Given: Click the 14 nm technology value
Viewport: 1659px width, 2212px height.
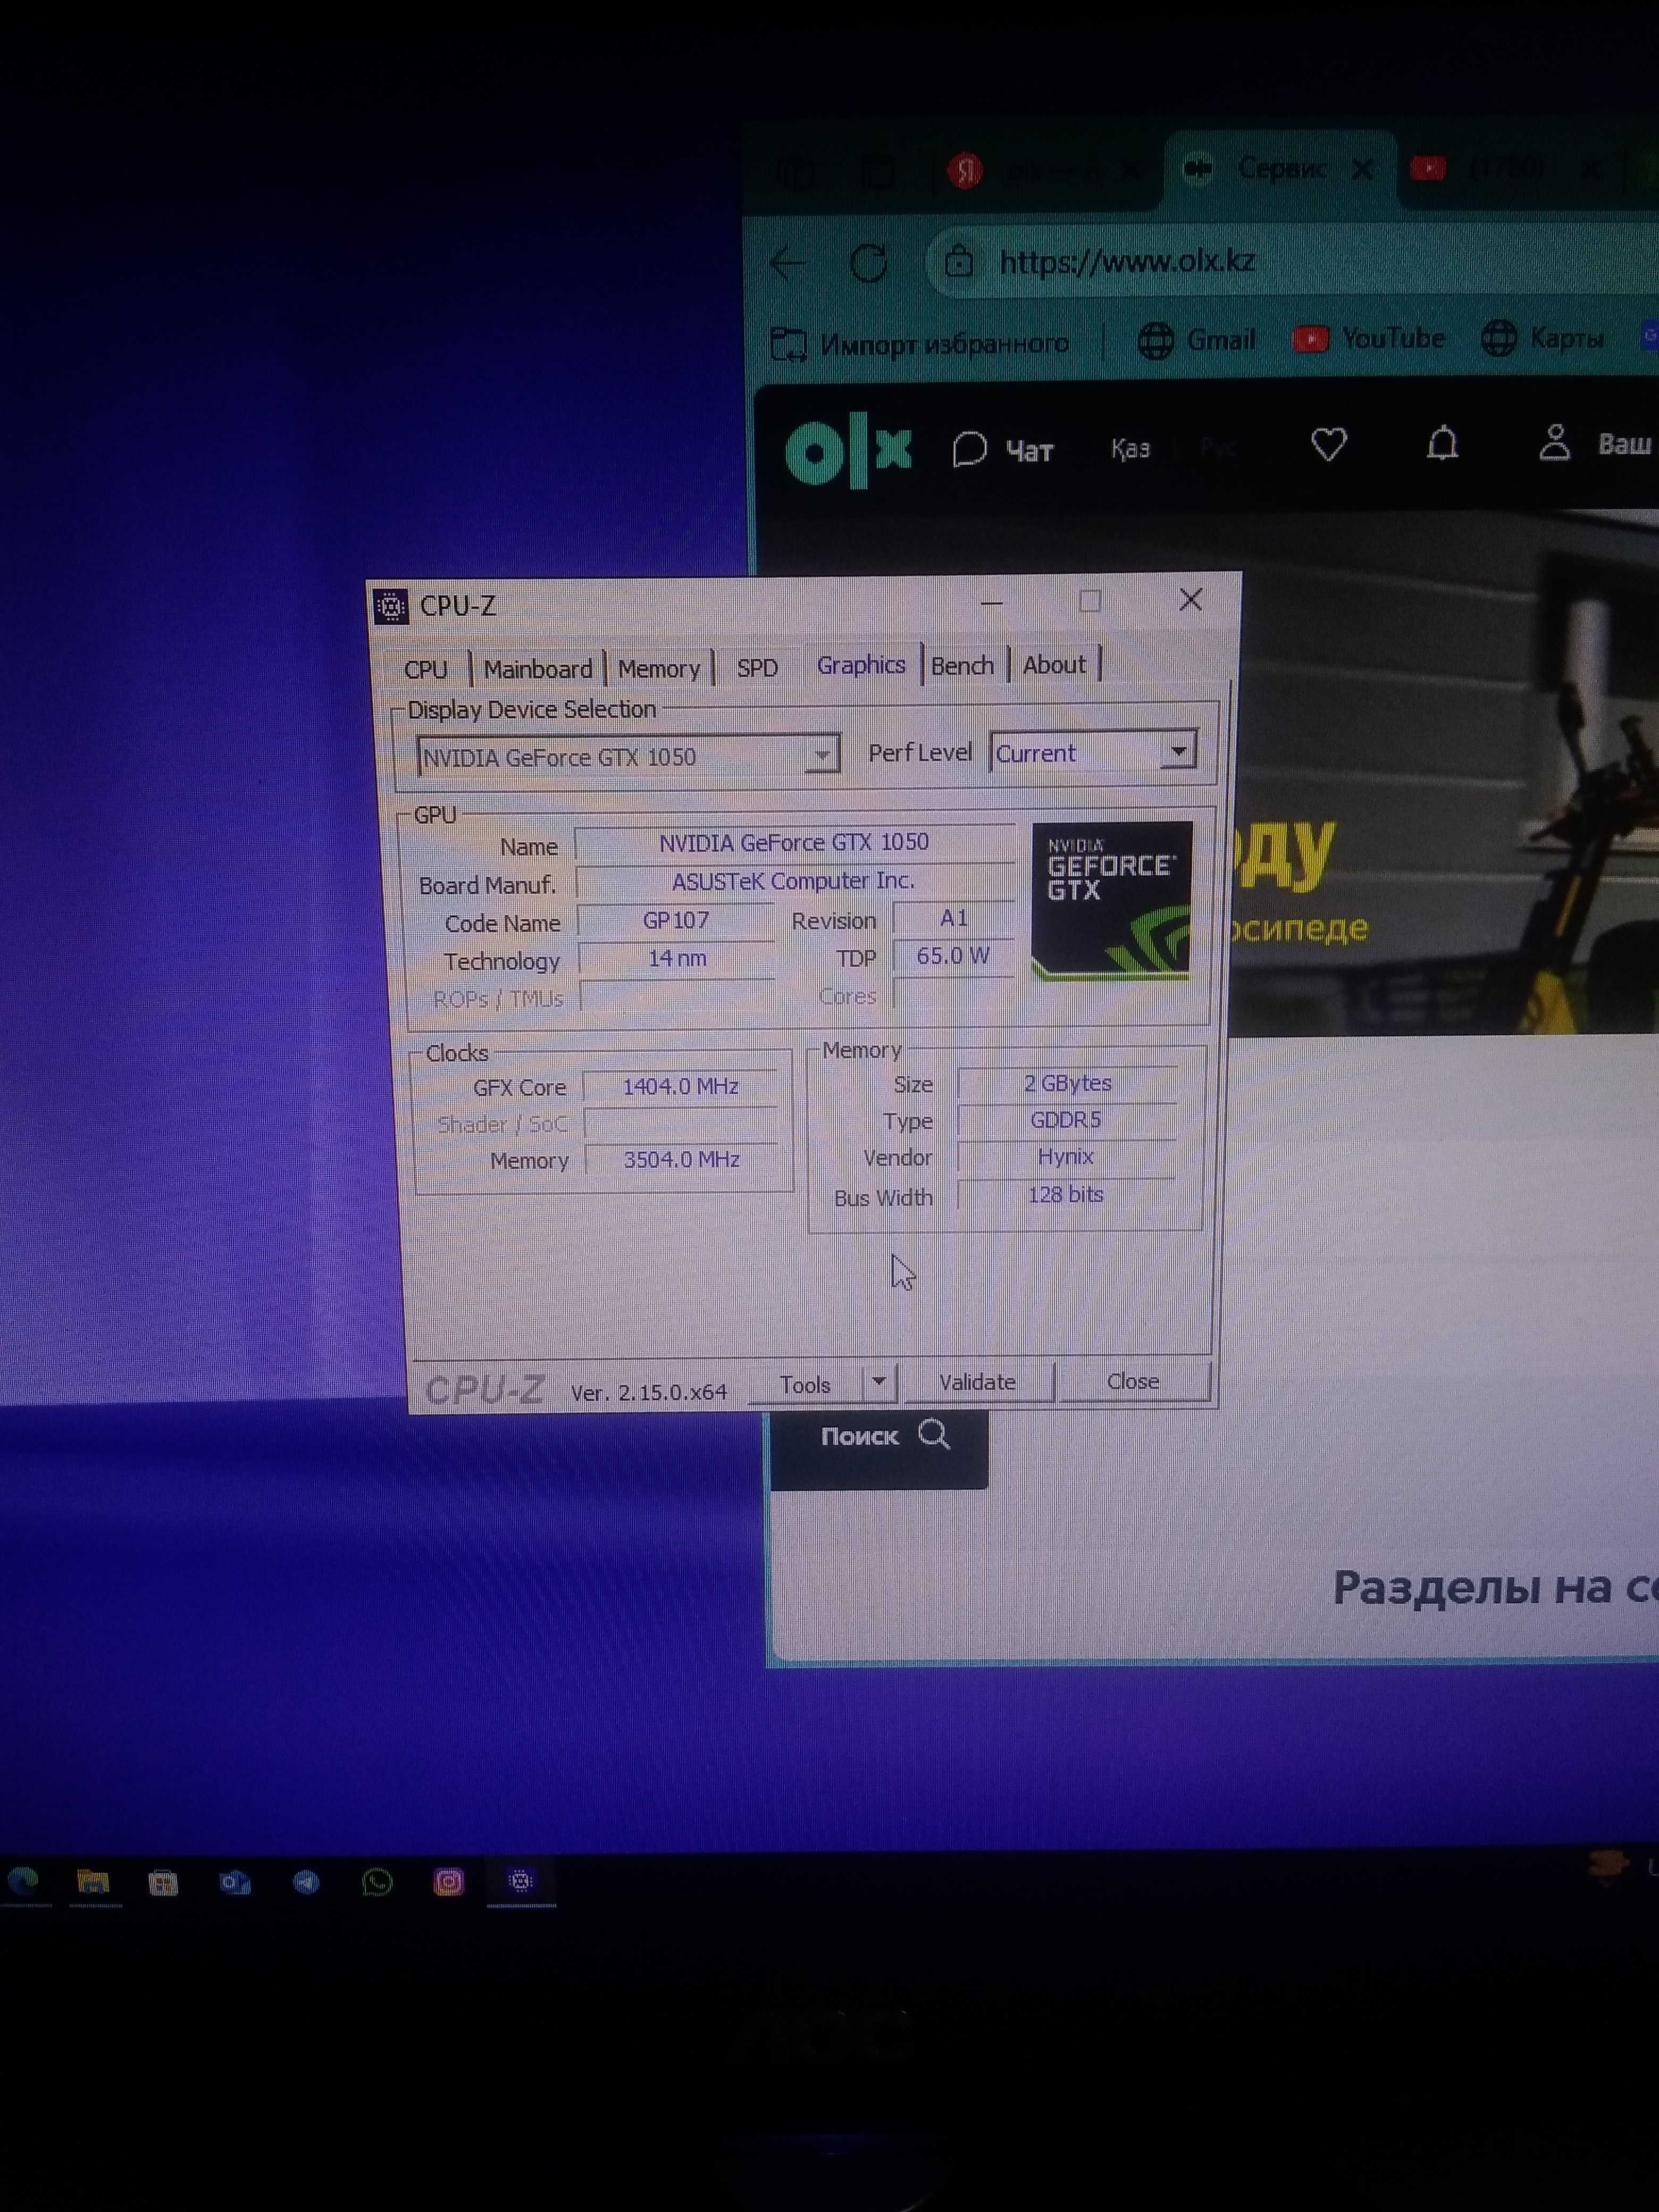Looking at the screenshot, I should [677, 958].
